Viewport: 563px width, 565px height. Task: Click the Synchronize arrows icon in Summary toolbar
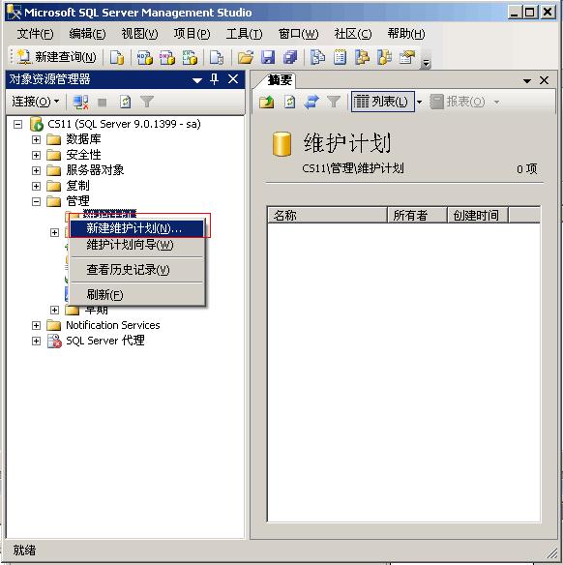click(x=311, y=102)
